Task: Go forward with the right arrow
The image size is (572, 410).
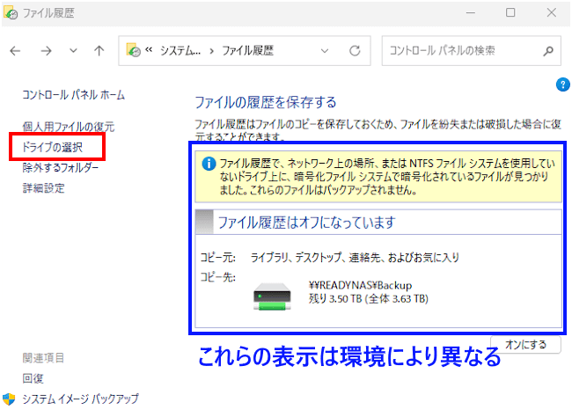Action: click(46, 51)
